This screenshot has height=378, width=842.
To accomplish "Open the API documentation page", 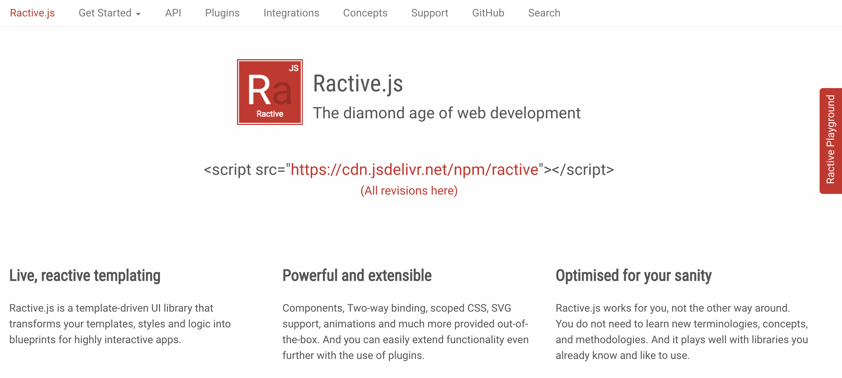I will (x=173, y=13).
